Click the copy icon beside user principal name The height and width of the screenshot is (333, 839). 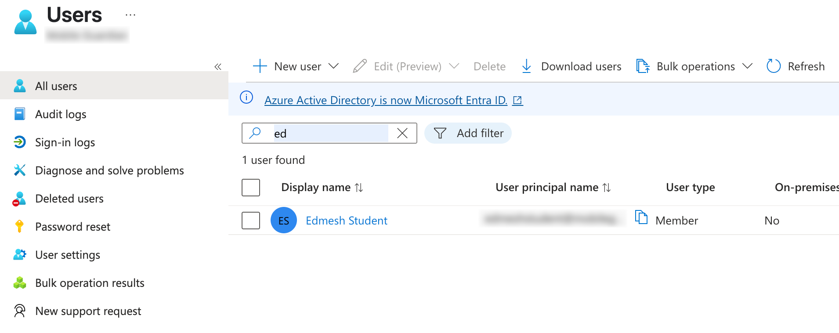641,217
